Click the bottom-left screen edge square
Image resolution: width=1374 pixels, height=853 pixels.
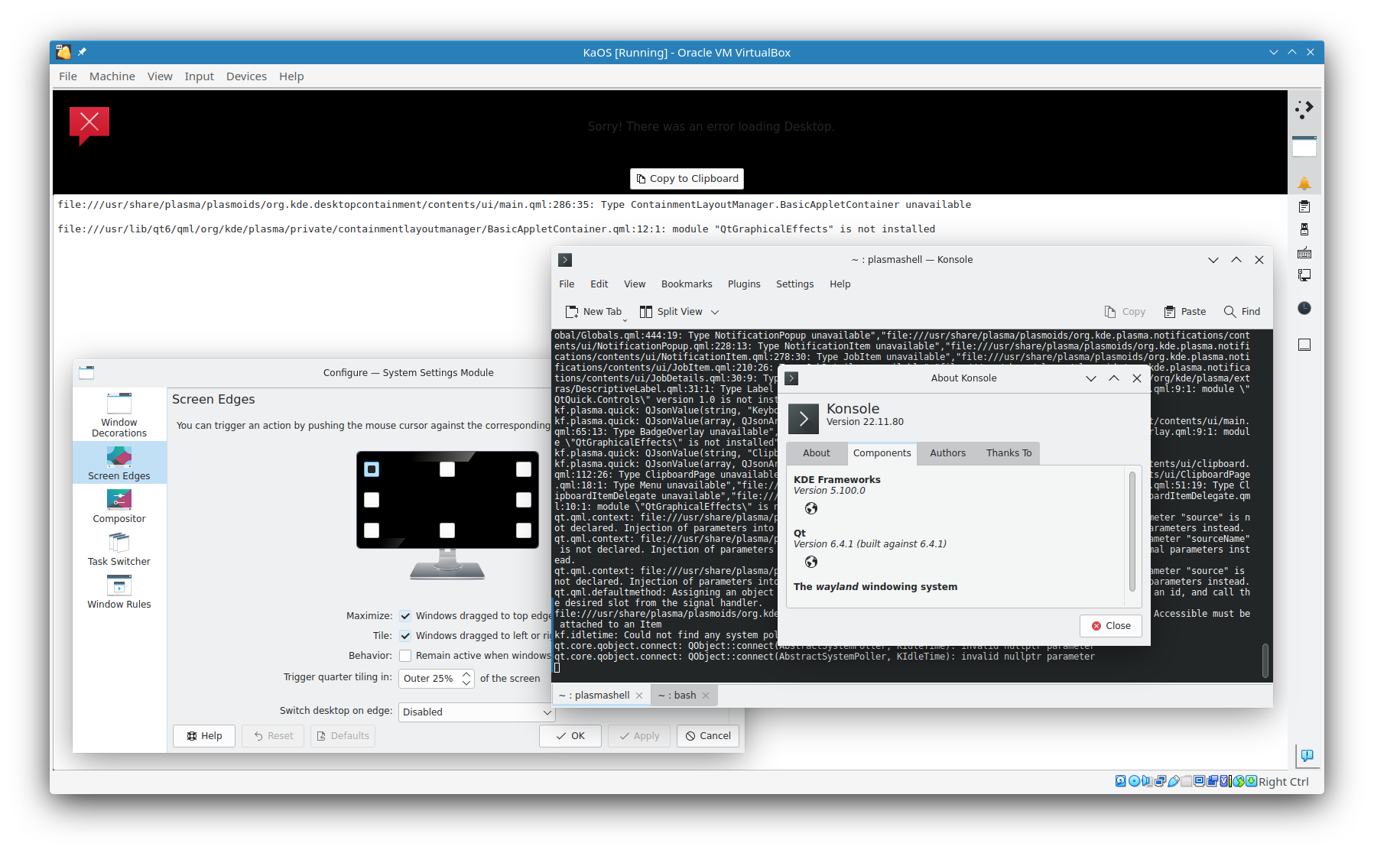pyautogui.click(x=372, y=530)
